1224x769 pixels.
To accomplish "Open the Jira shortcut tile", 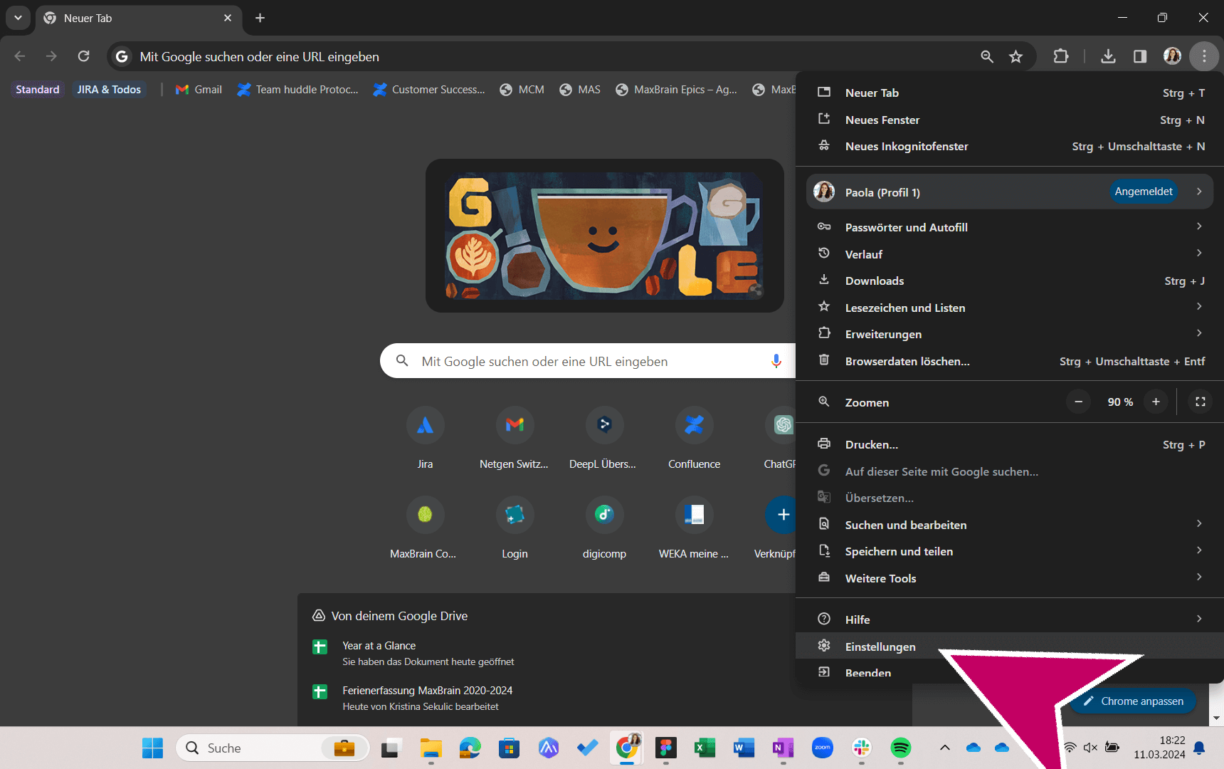I will coord(425,438).
